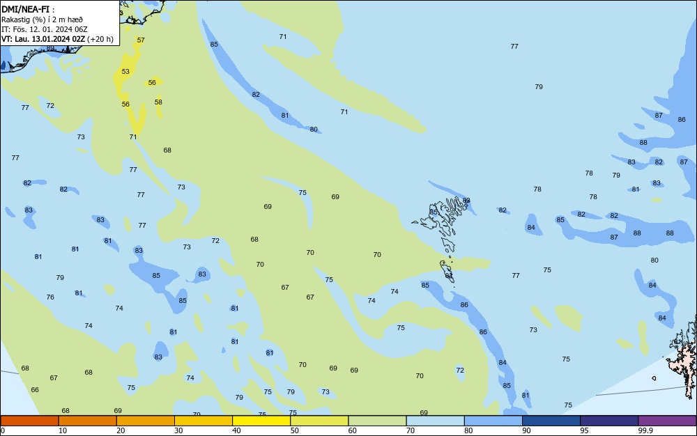Select the humidity value 57 on the map
This screenshot has width=697, height=436.
click(x=141, y=40)
